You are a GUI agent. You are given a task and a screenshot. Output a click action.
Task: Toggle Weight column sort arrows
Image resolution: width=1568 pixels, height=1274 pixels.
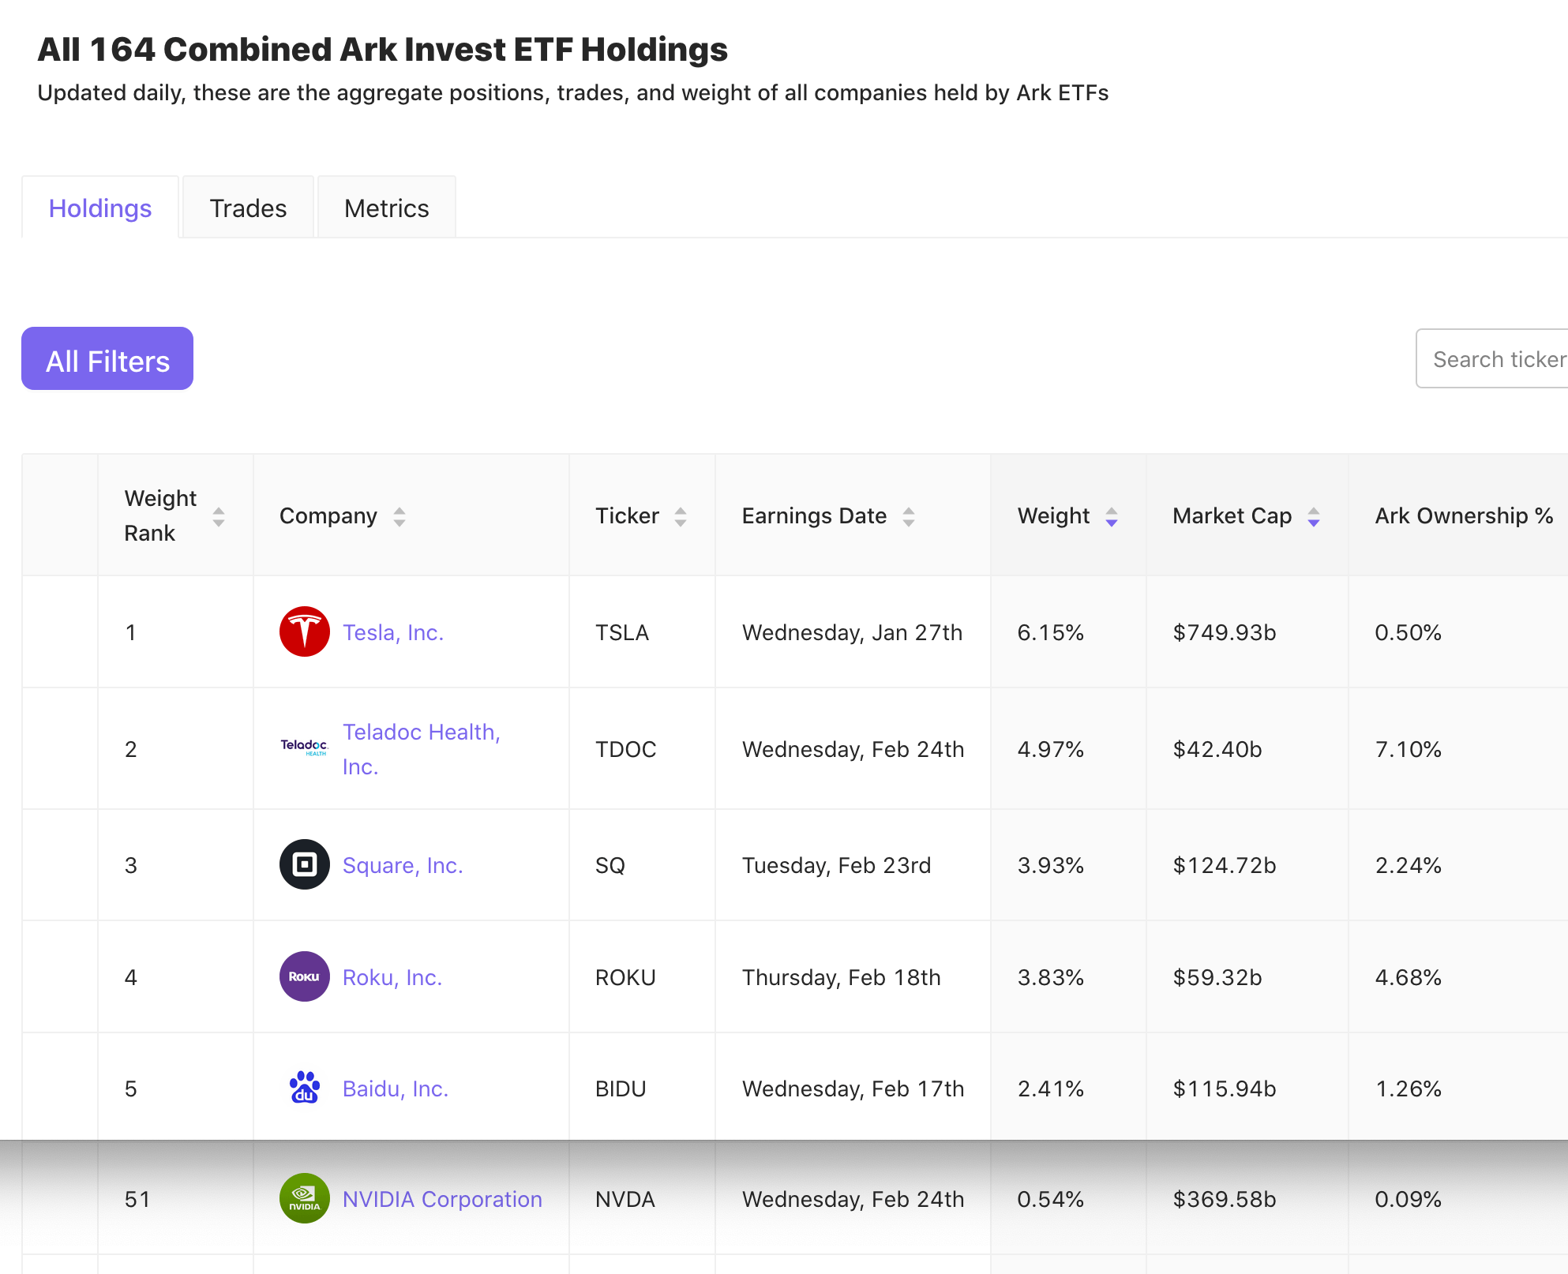pos(1112,517)
